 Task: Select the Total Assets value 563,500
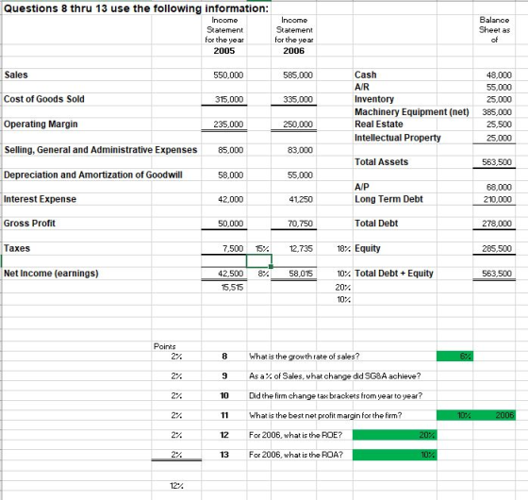(x=494, y=162)
